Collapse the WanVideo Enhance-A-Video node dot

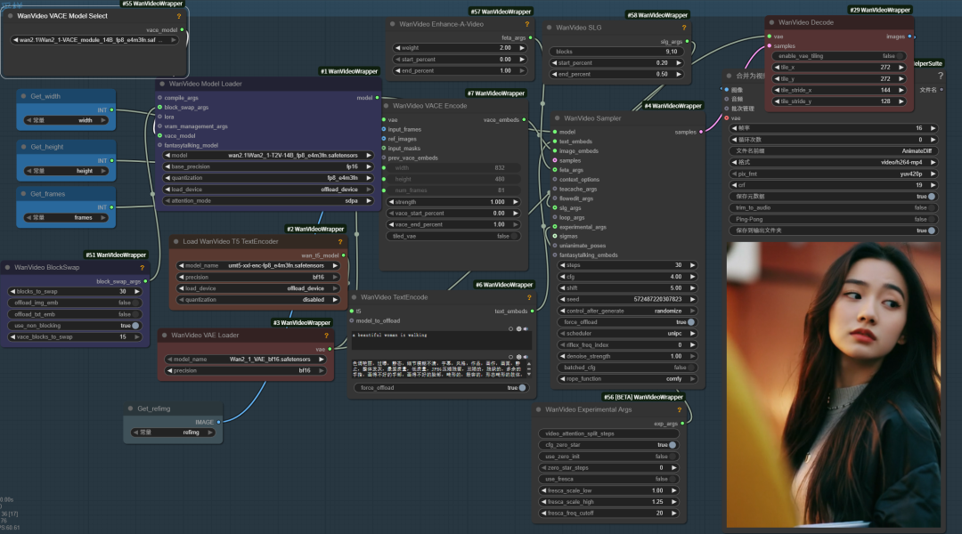point(392,24)
